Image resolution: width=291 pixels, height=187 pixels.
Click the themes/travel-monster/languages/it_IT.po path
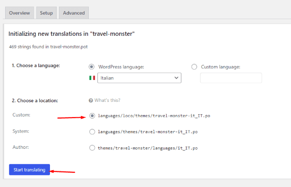pyautogui.click(x=148, y=148)
